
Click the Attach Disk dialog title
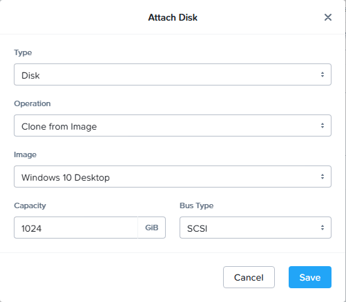point(173,17)
